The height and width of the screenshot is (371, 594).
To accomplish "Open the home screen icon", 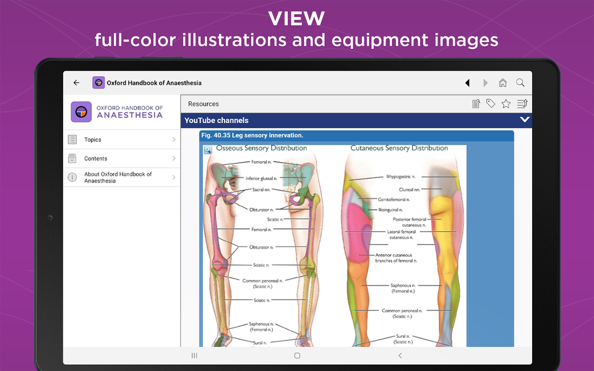I will tap(502, 83).
